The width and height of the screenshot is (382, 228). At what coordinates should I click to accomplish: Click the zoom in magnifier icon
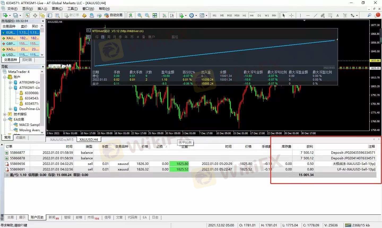click(x=140, y=15)
